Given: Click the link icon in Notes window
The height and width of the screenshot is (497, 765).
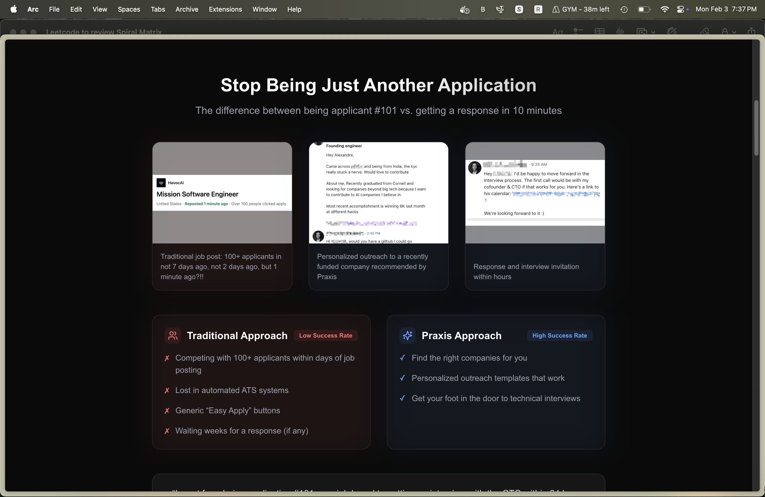Looking at the screenshot, I should [x=705, y=31].
